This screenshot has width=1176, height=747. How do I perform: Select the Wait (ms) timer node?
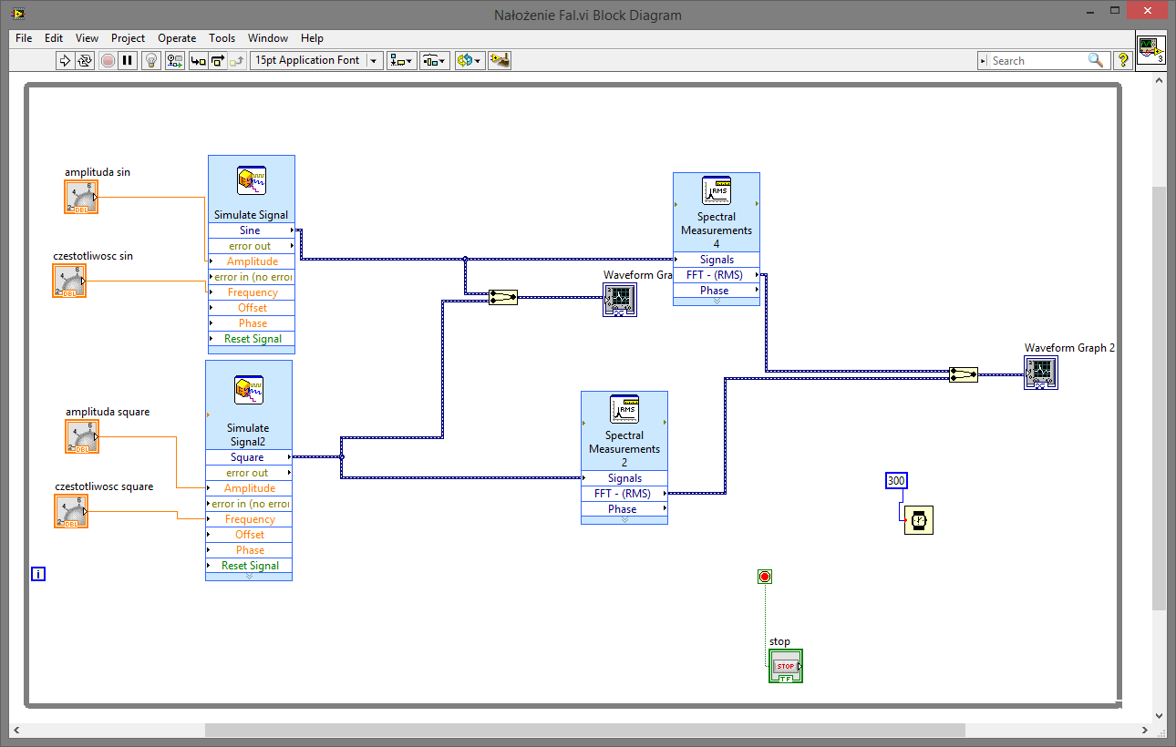coord(919,520)
